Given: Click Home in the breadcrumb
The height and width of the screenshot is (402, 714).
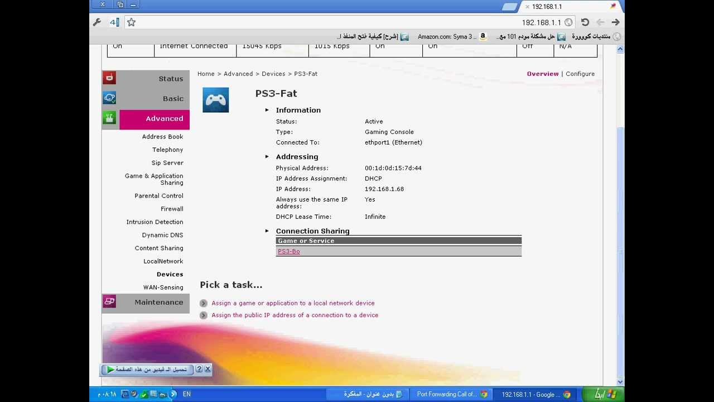Looking at the screenshot, I should (206, 74).
